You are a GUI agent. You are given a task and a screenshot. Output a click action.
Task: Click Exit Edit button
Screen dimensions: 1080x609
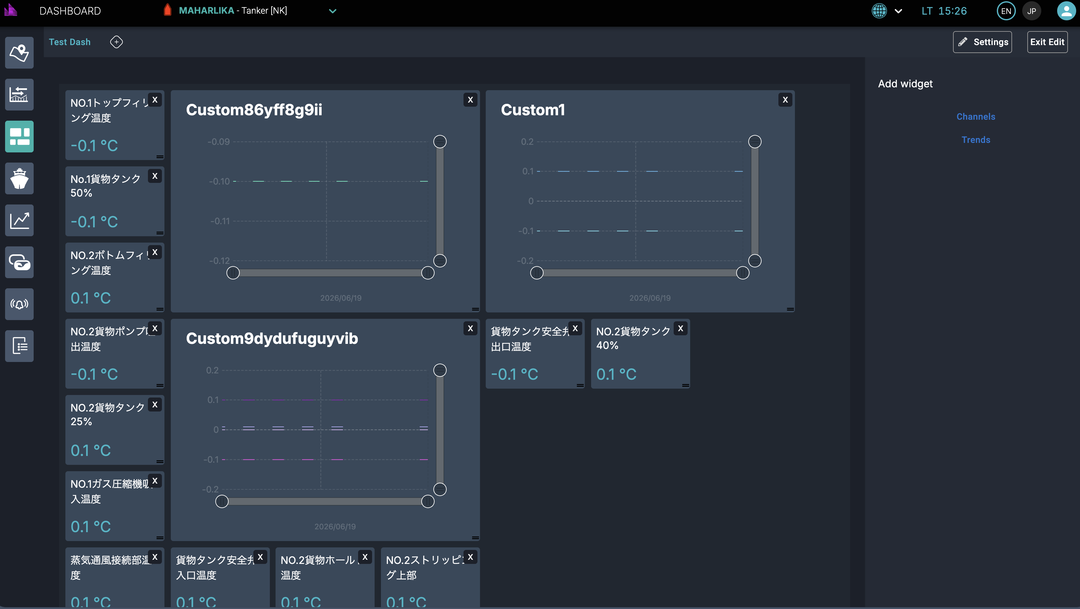pyautogui.click(x=1047, y=42)
